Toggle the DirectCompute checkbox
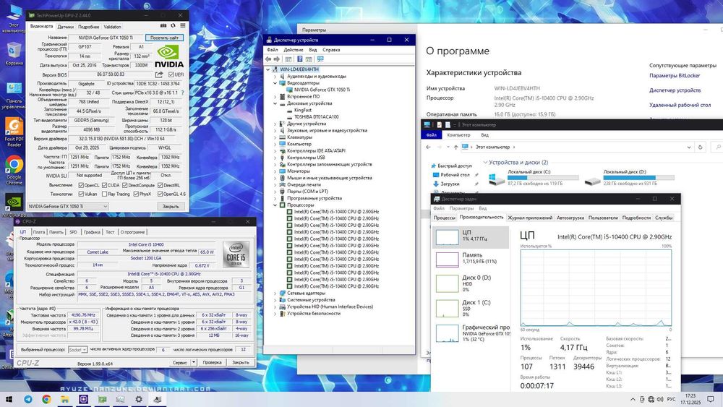Viewport: 723px width, 407px height. click(124, 185)
